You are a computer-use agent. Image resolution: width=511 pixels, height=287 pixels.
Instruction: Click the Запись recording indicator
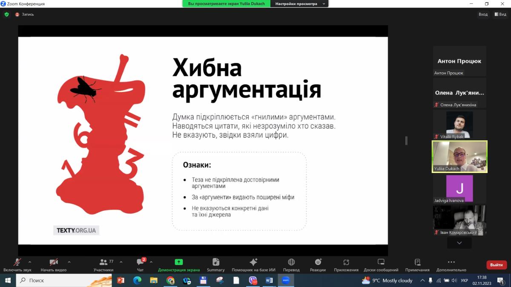point(24,14)
